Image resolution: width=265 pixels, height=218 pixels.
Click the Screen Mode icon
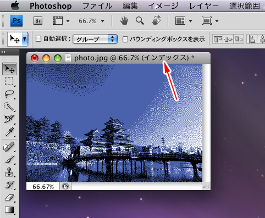207,21
